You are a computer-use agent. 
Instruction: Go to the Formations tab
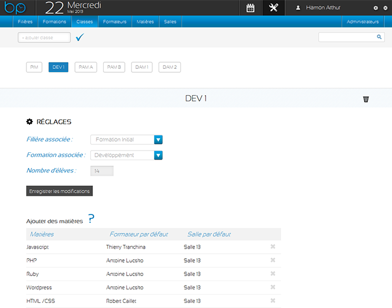point(54,22)
